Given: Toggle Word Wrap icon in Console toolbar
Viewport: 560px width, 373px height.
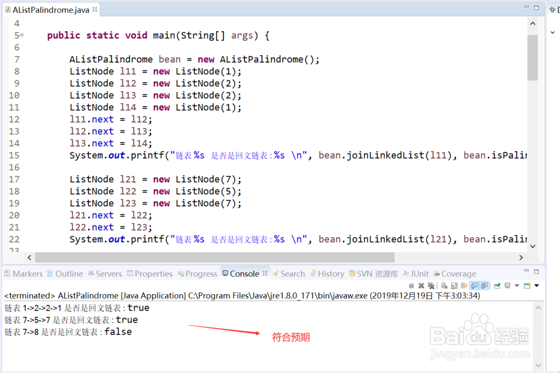Looking at the screenshot, I should [x=464, y=286].
